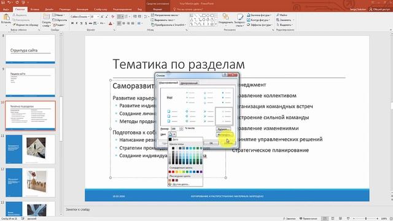Viewport: 393px width, 221px height.
Task: Click Format Painter (Формат по образцу)
Action: click(26, 25)
